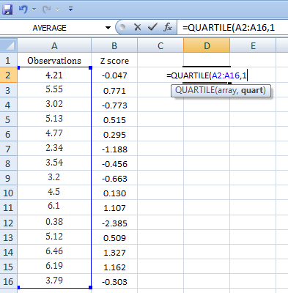Screen dimensions: 288x293
Task: Click cell containing 2.34
Action: click(54, 149)
